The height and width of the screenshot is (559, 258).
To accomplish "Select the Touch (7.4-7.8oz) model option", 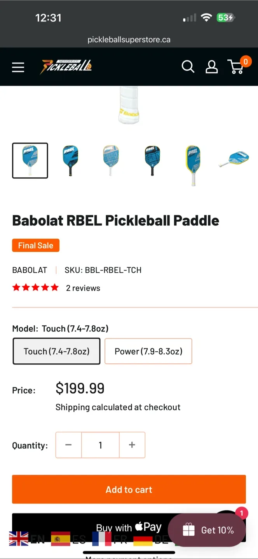I will pos(56,351).
